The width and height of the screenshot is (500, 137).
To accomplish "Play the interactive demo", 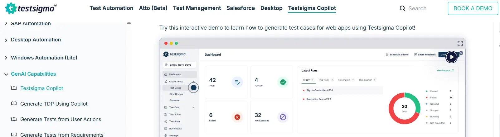I will pyautogui.click(x=452, y=57).
